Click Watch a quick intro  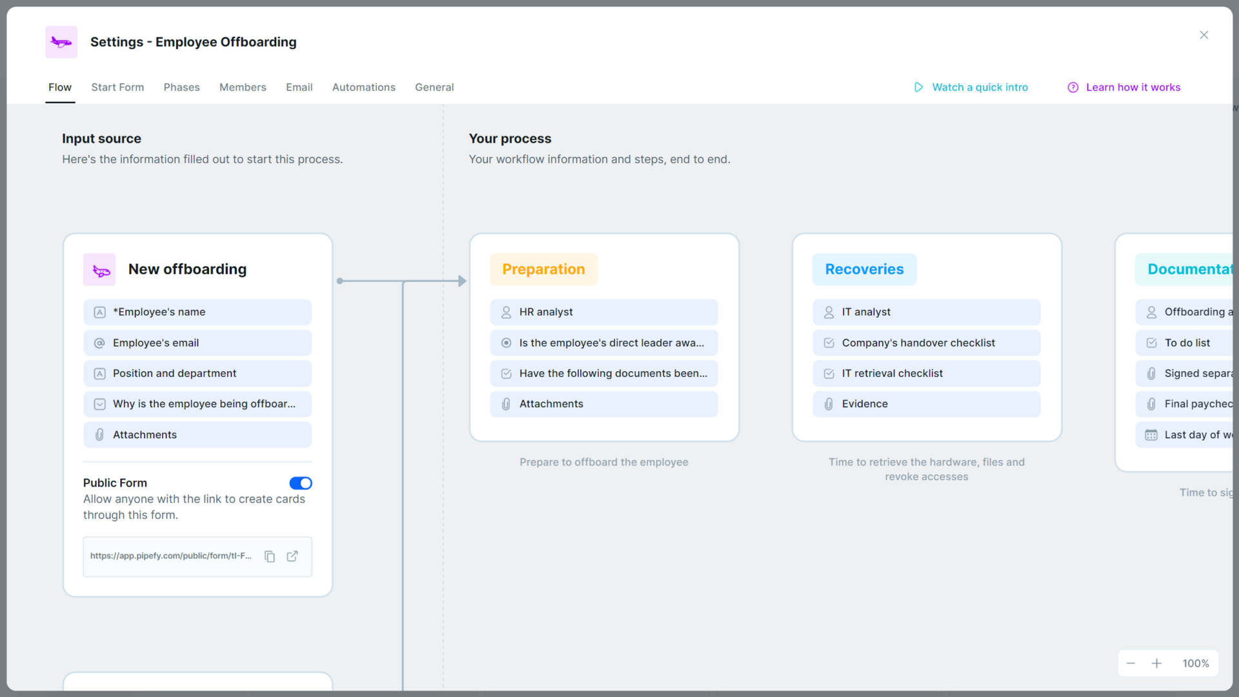click(x=980, y=87)
